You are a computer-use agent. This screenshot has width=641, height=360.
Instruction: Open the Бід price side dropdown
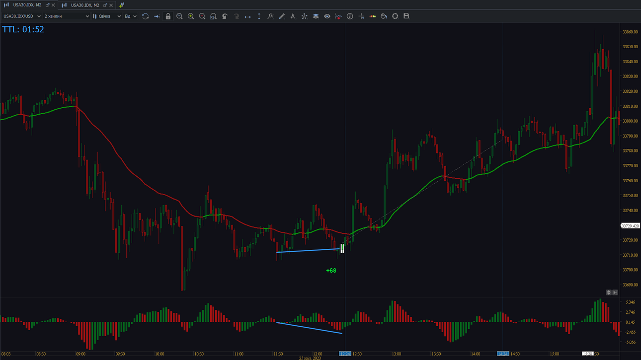tap(130, 16)
